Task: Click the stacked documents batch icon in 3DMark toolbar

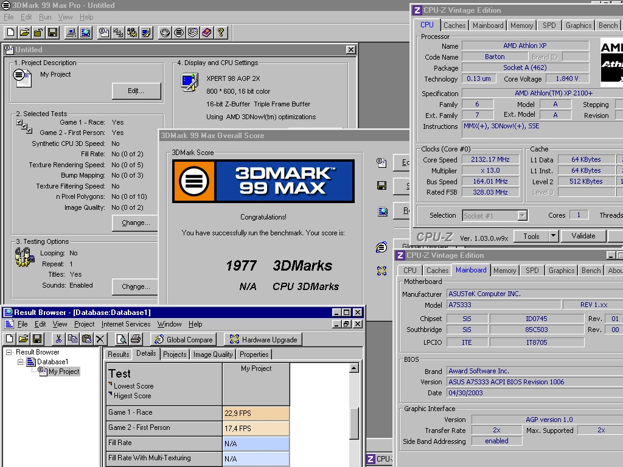Action: tap(193, 33)
